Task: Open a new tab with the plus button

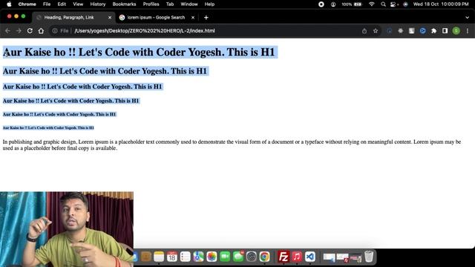Action: pos(206,18)
